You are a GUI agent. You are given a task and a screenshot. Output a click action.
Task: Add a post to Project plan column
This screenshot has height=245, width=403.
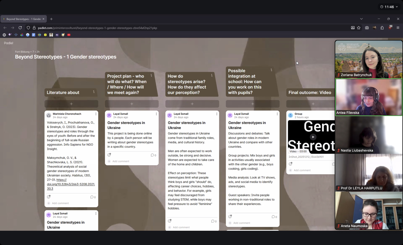tap(132, 104)
